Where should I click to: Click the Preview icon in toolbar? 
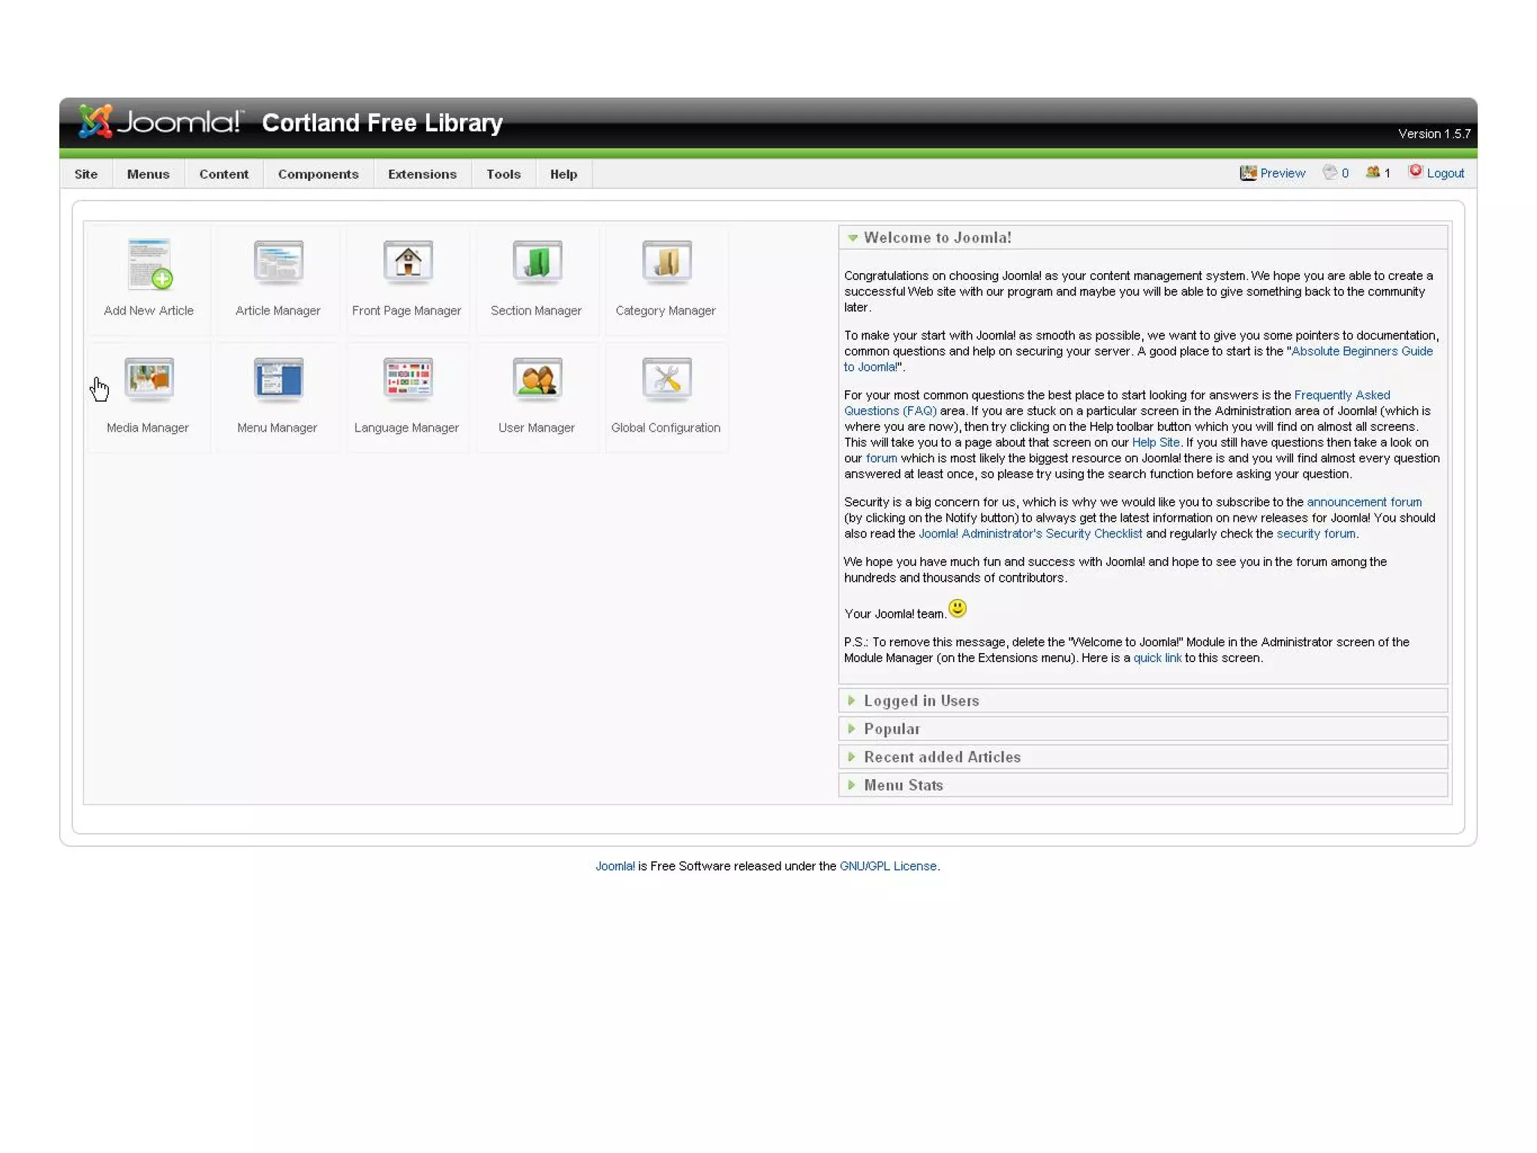coord(1247,173)
